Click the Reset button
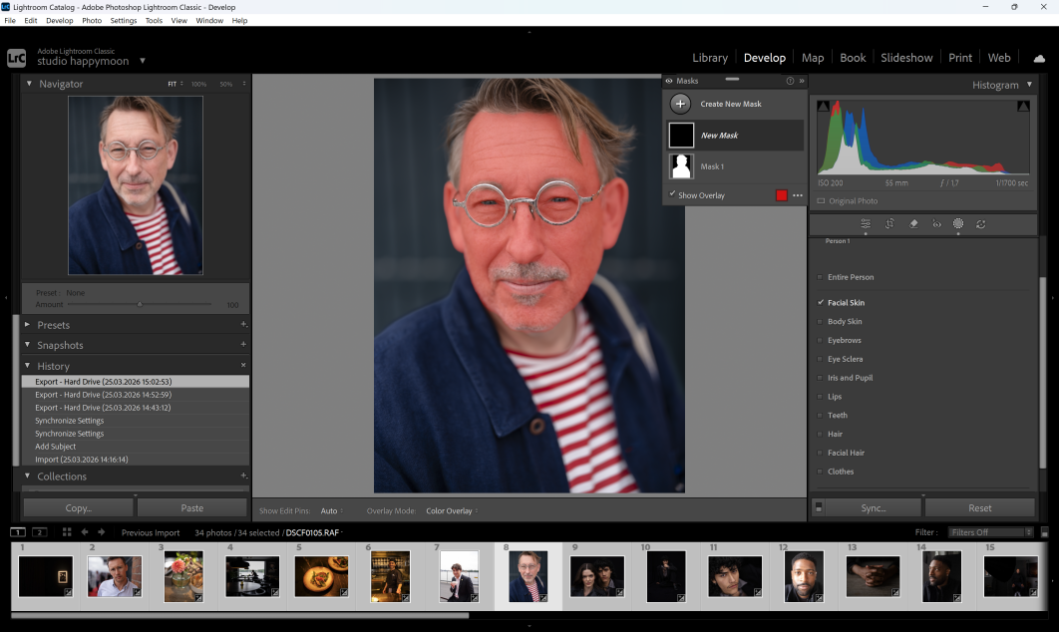The image size is (1059, 632). click(x=980, y=507)
